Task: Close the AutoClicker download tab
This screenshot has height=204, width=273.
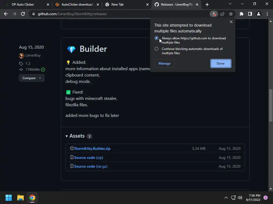Action: [x=98, y=5]
